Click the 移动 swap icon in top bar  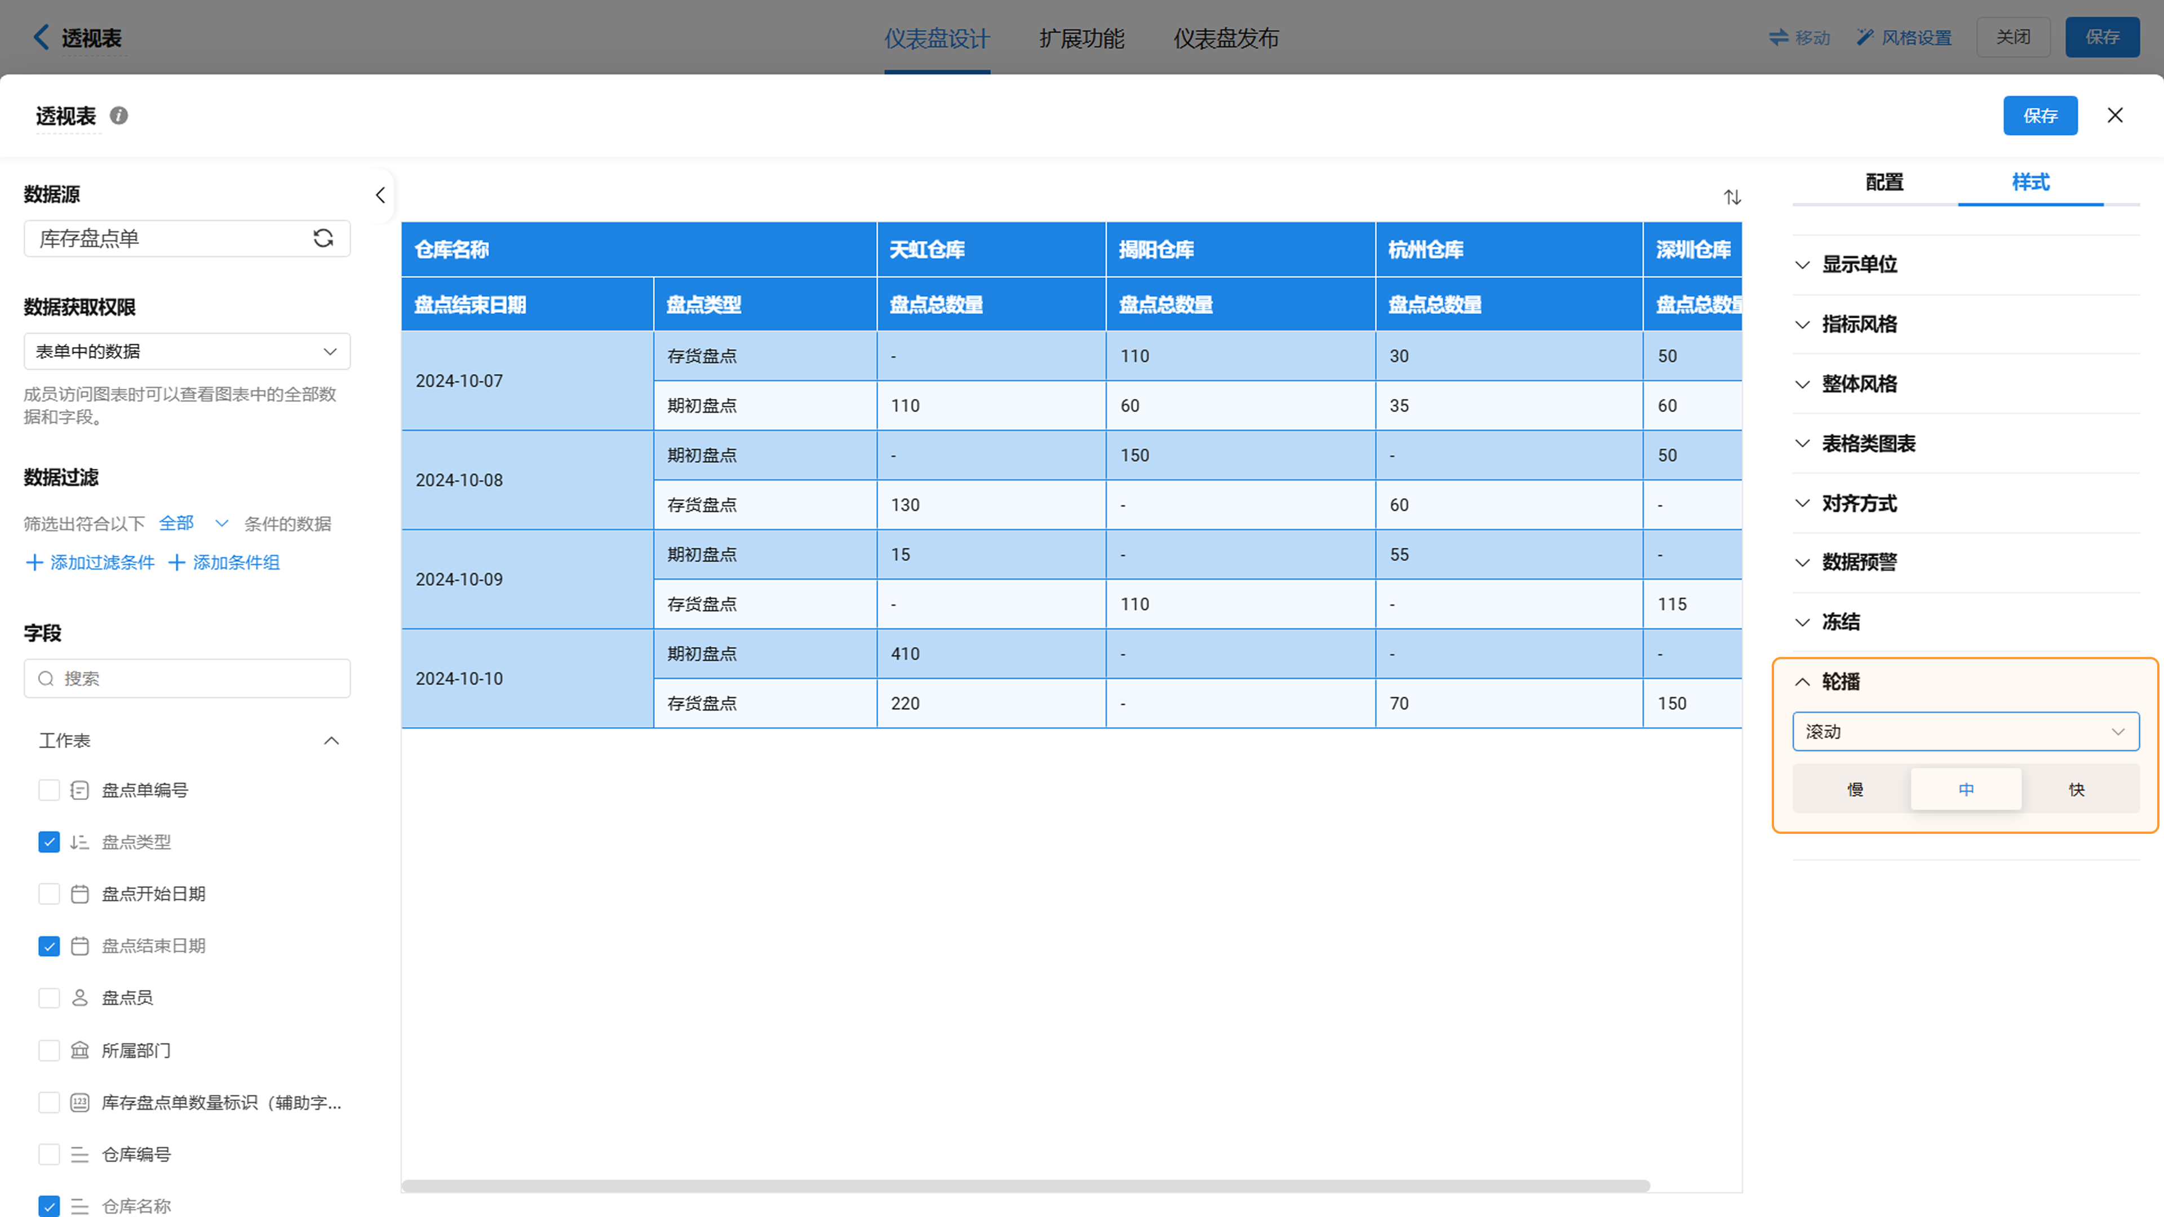click(1779, 37)
